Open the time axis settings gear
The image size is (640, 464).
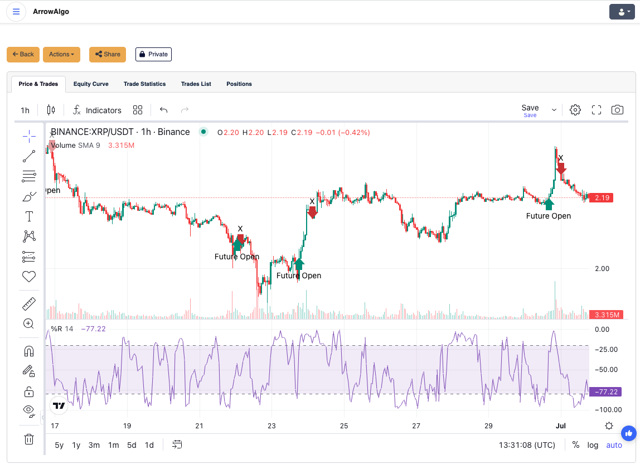click(x=609, y=426)
